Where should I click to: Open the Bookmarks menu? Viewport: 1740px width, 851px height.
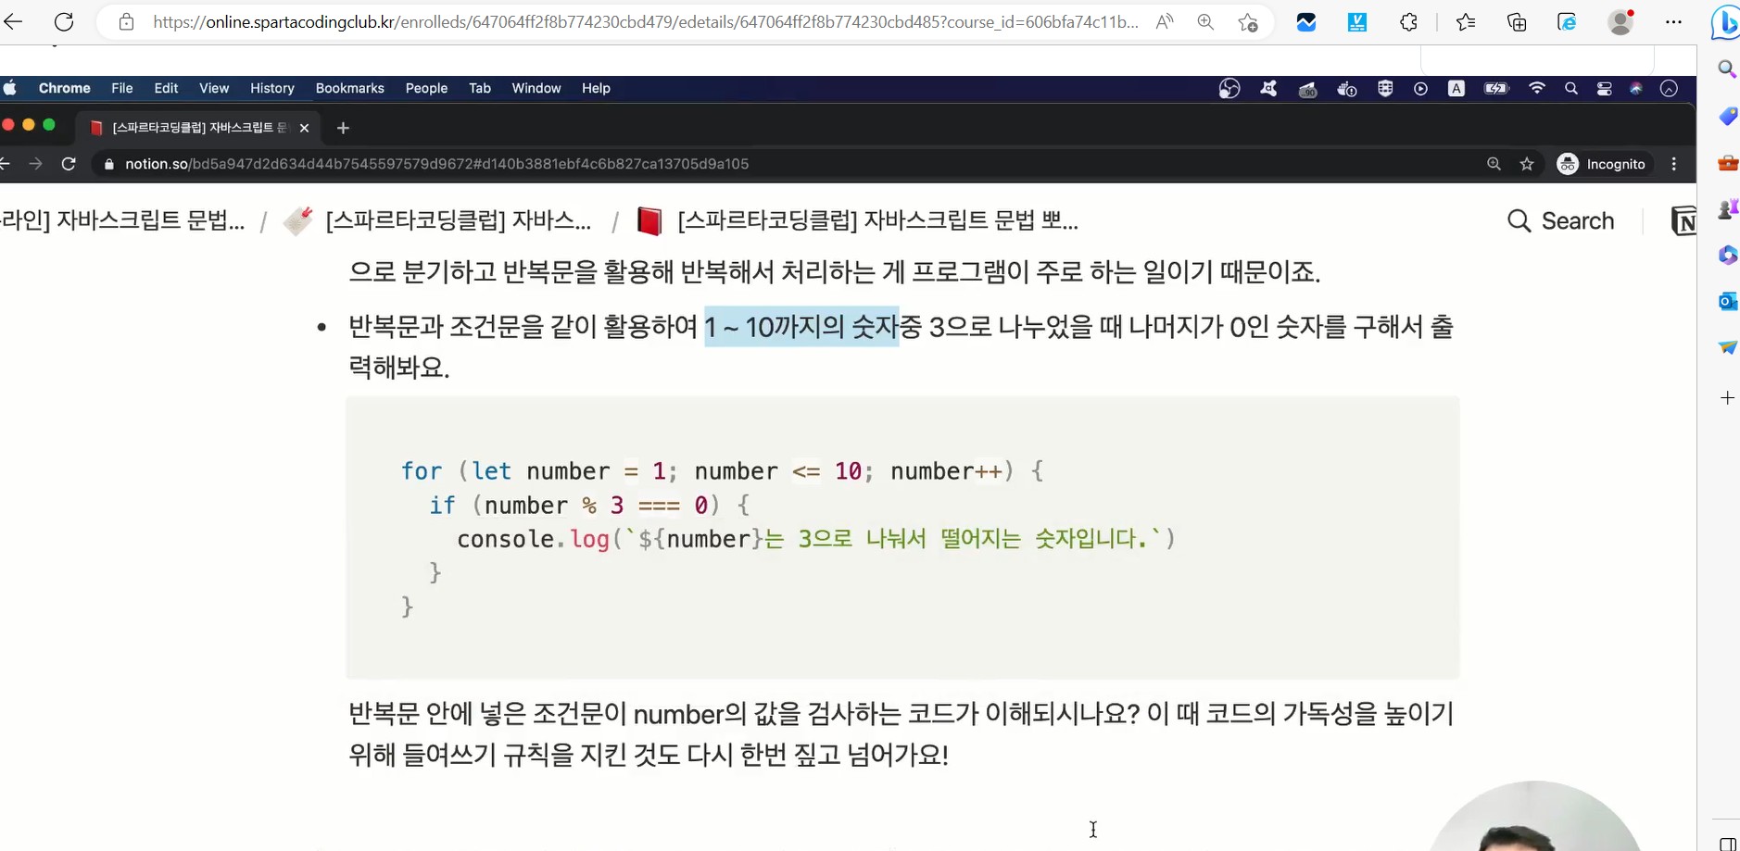[x=349, y=88]
